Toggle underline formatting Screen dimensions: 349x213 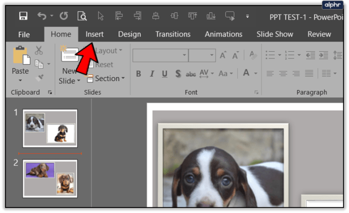tap(164, 74)
